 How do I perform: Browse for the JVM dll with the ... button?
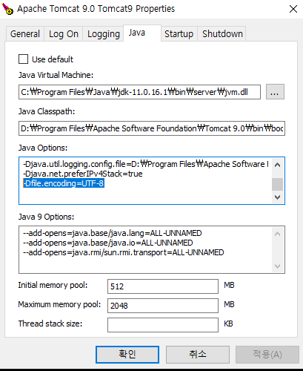275,92
